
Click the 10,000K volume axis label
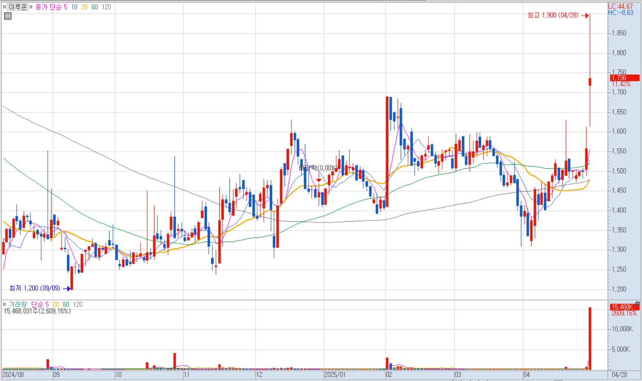pyautogui.click(x=622, y=329)
